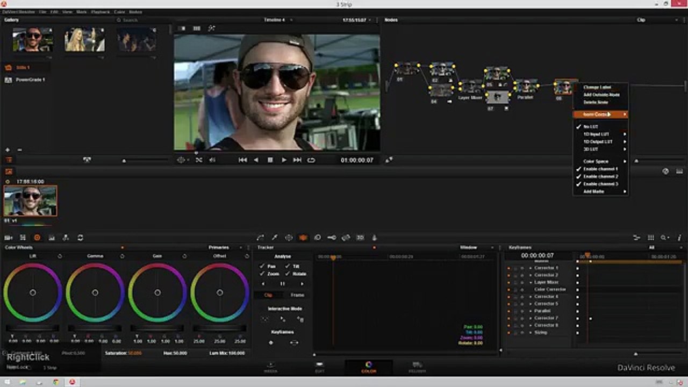This screenshot has height=387, width=688.
Task: Toggle Enable channel 2 in context menu
Action: pos(600,177)
